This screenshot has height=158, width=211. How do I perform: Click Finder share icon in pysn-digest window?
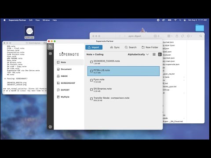click(177, 36)
